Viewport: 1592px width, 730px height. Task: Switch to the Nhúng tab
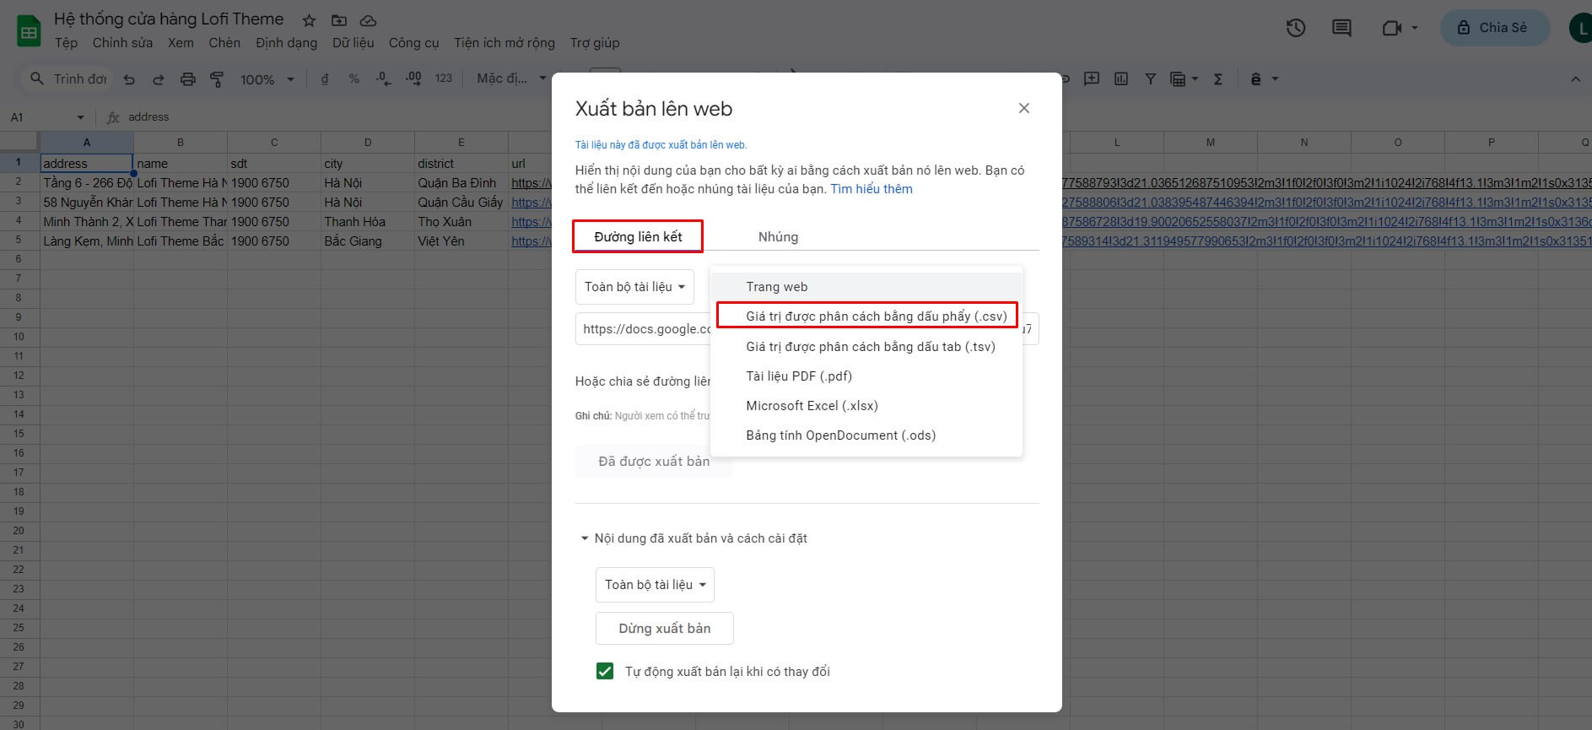(778, 236)
